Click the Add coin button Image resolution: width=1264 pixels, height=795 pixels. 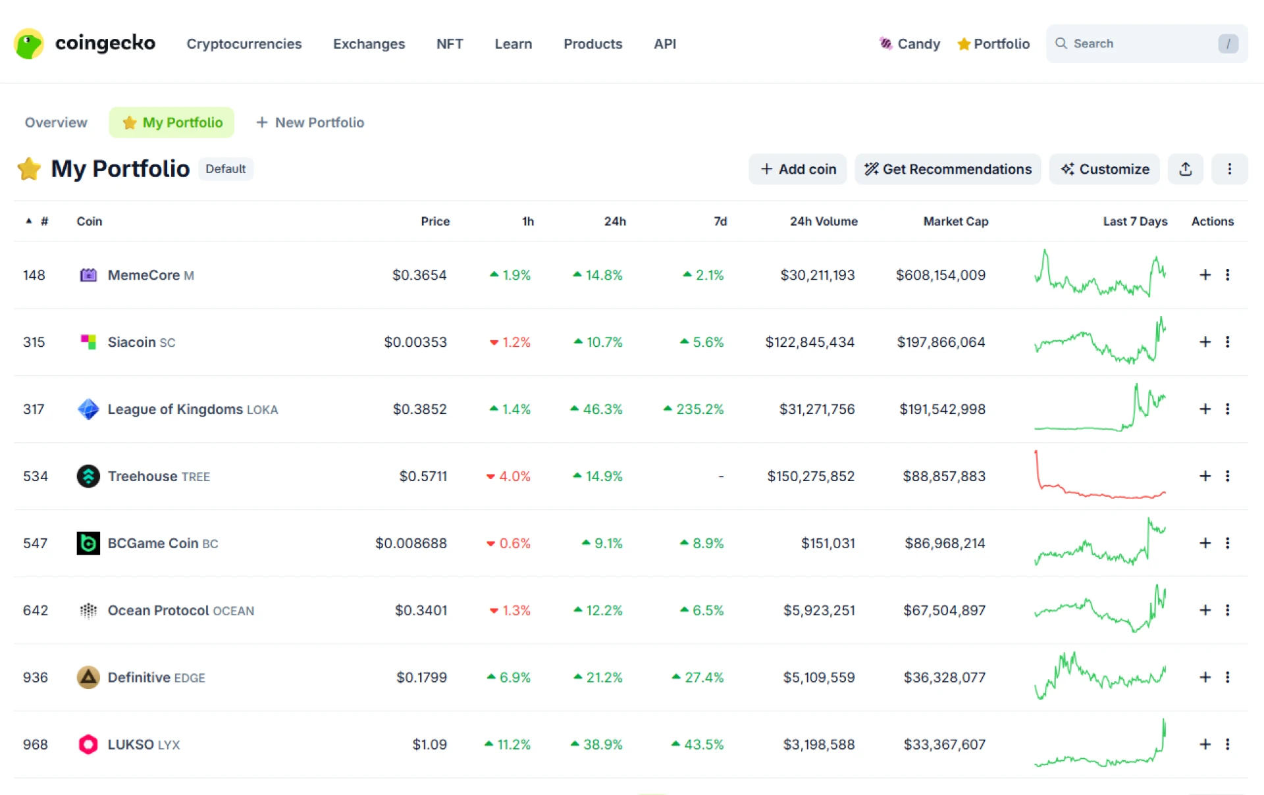click(797, 169)
